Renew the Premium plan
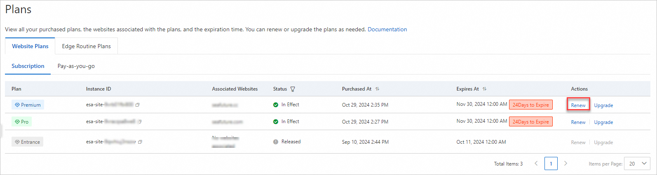Screen dimensions: 657x175 click(578, 105)
